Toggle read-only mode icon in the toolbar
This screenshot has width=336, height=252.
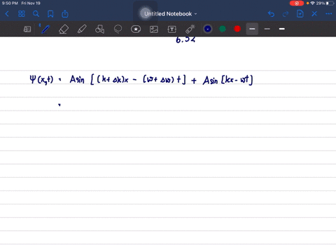[27, 29]
